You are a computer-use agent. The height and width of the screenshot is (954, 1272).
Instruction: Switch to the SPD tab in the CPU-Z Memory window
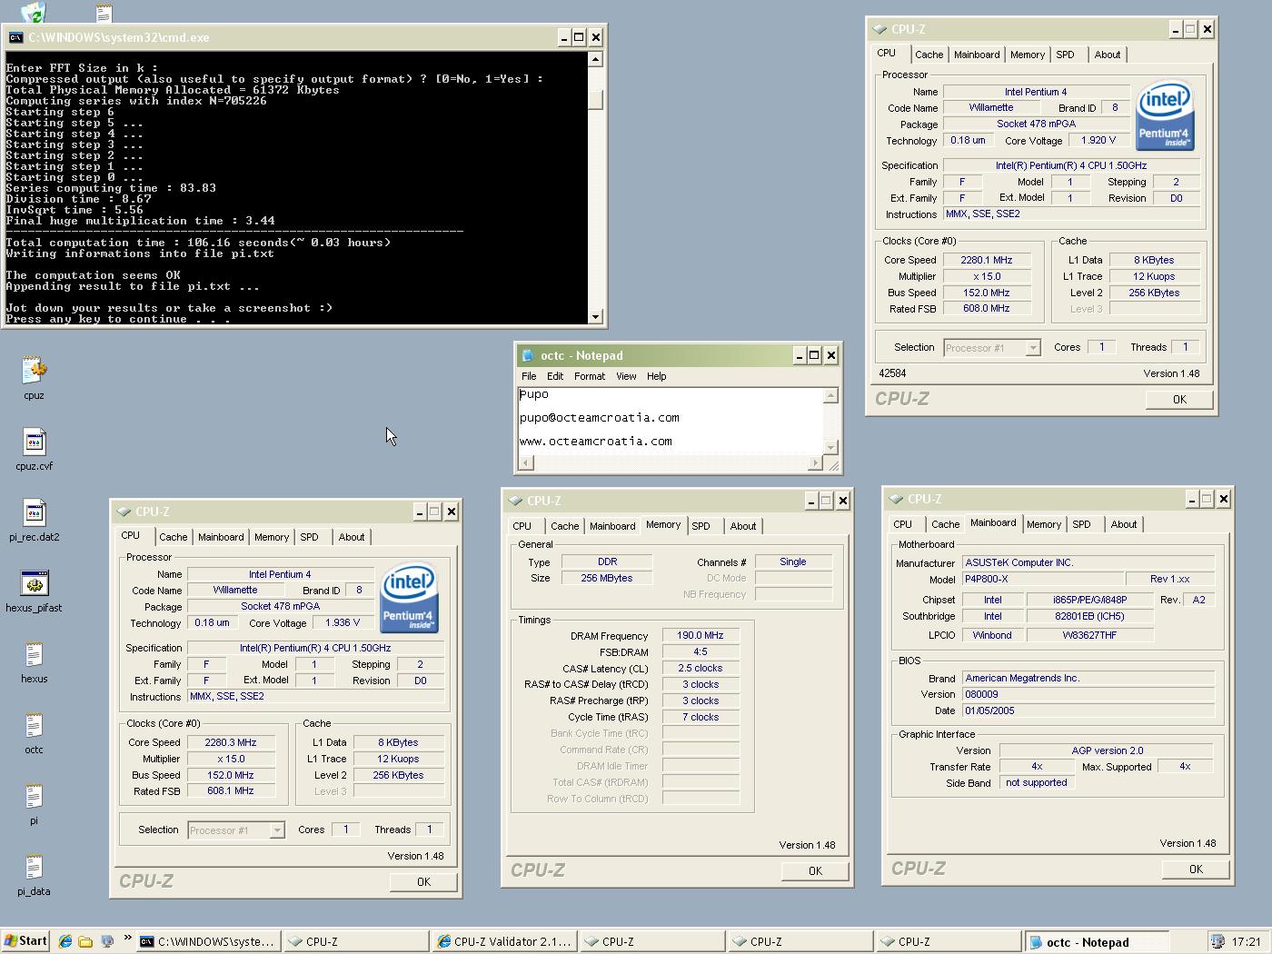[x=701, y=526]
